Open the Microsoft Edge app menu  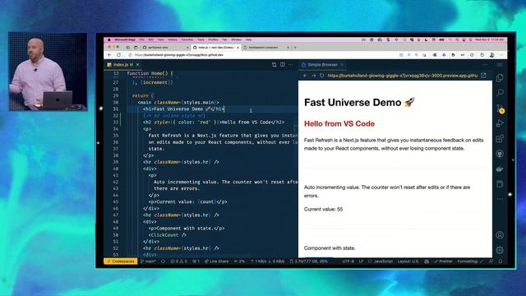[125, 39]
